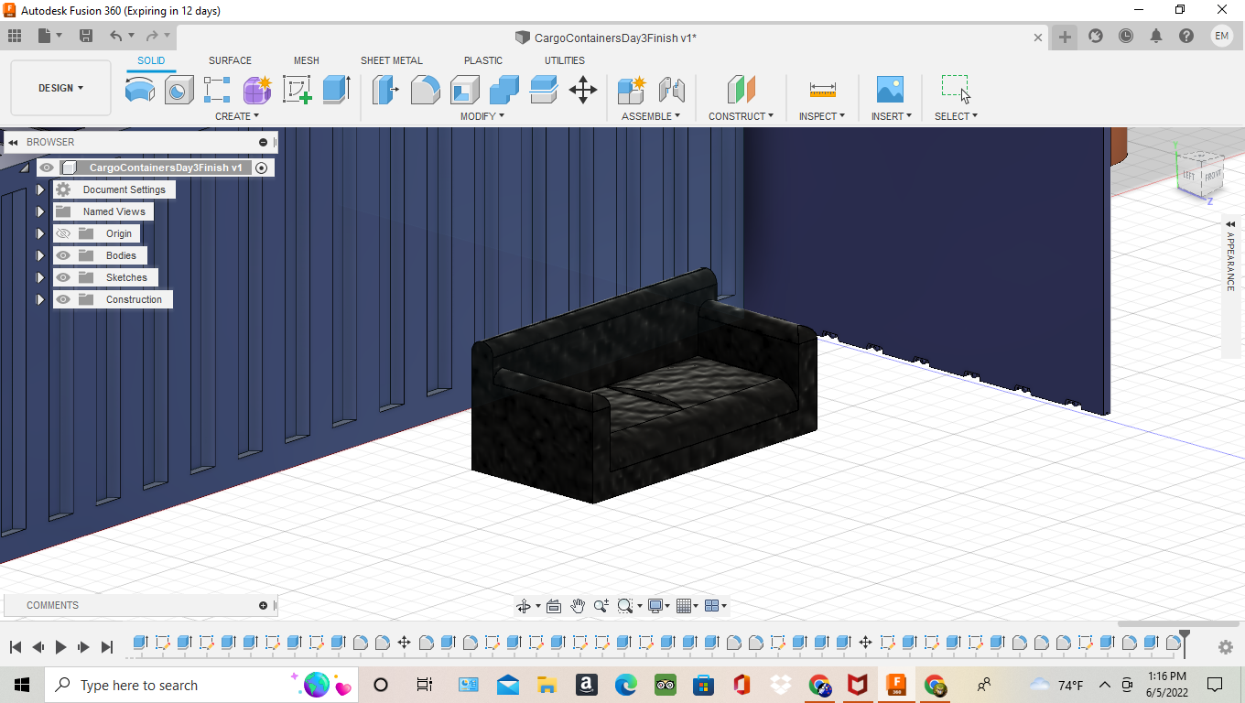Expand the Bodies folder
The width and height of the screenshot is (1245, 703).
click(x=40, y=255)
